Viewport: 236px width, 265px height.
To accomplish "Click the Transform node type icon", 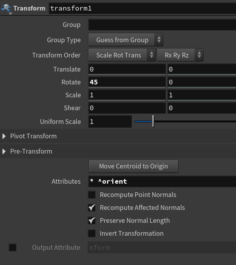I will (x=6, y=8).
